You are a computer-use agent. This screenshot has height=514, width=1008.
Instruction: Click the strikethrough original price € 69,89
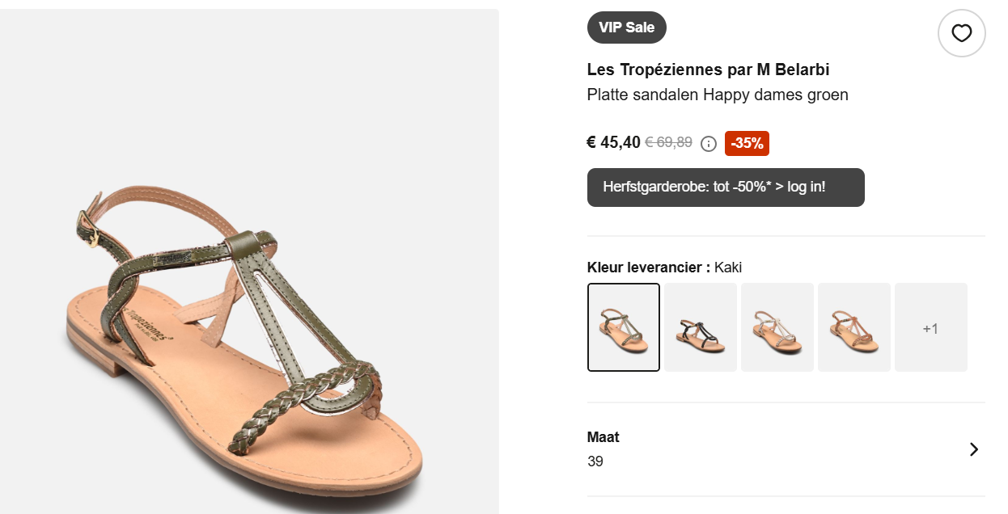[669, 142]
